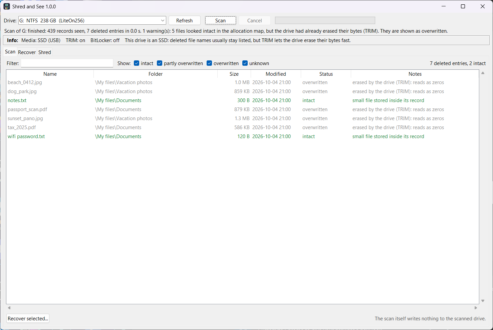
Task: Click the 'BitLocker: off' info text
Action: click(x=105, y=40)
